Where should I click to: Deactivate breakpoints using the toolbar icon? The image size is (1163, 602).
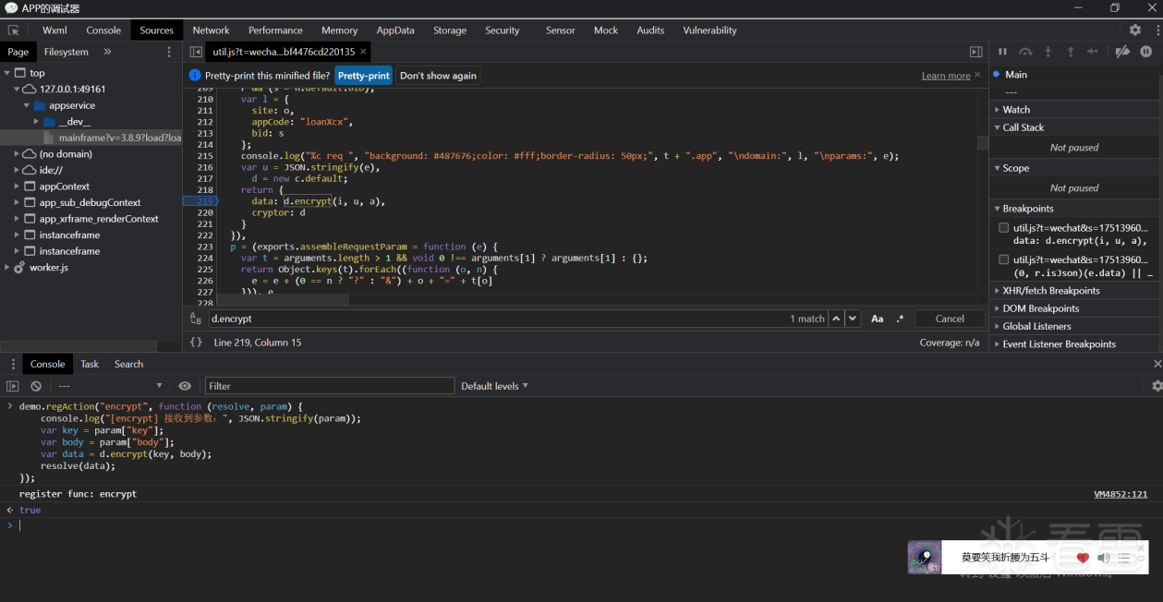click(x=1122, y=53)
